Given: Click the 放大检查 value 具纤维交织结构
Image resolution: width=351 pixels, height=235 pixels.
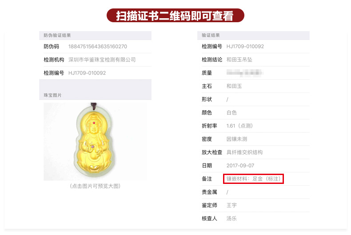Looking at the screenshot, I should pyautogui.click(x=244, y=152).
